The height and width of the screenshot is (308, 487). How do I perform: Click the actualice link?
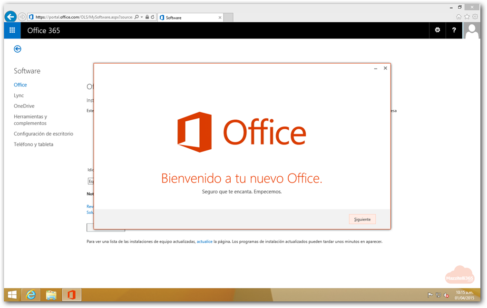click(x=205, y=241)
